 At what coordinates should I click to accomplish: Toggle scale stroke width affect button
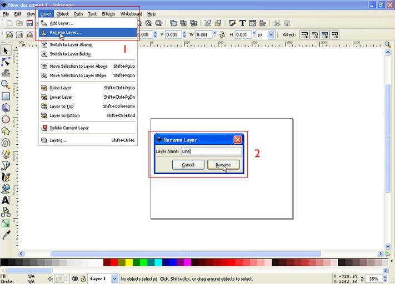(x=304, y=34)
